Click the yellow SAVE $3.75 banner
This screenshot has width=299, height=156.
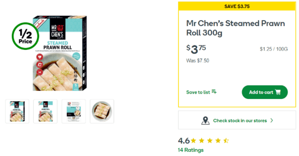237,6
